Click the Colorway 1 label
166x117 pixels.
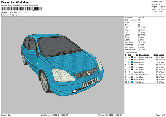[x=14, y=15]
